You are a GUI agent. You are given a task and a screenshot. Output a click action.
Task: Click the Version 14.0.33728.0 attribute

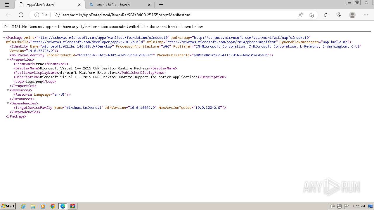[x=33, y=51]
